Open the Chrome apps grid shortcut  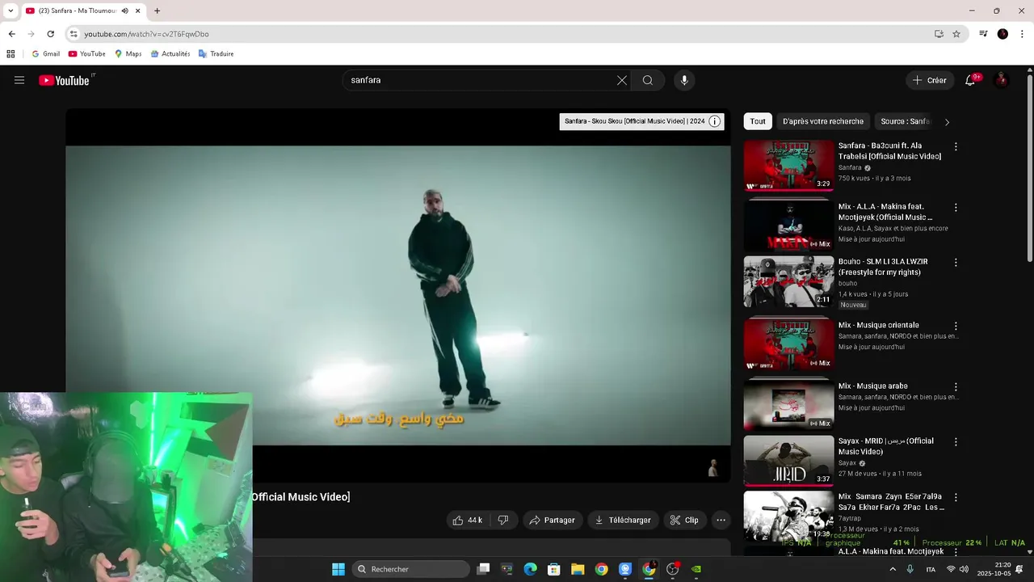[x=11, y=54]
